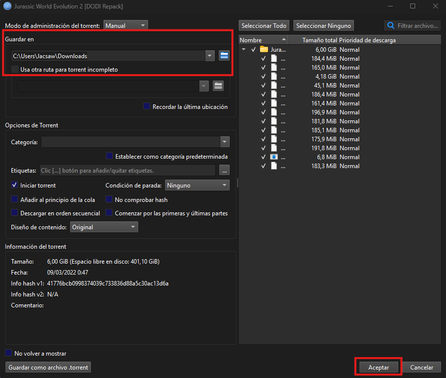Click Normal priority of 4,18 GiB file
The width and height of the screenshot is (446, 378).
[350, 77]
